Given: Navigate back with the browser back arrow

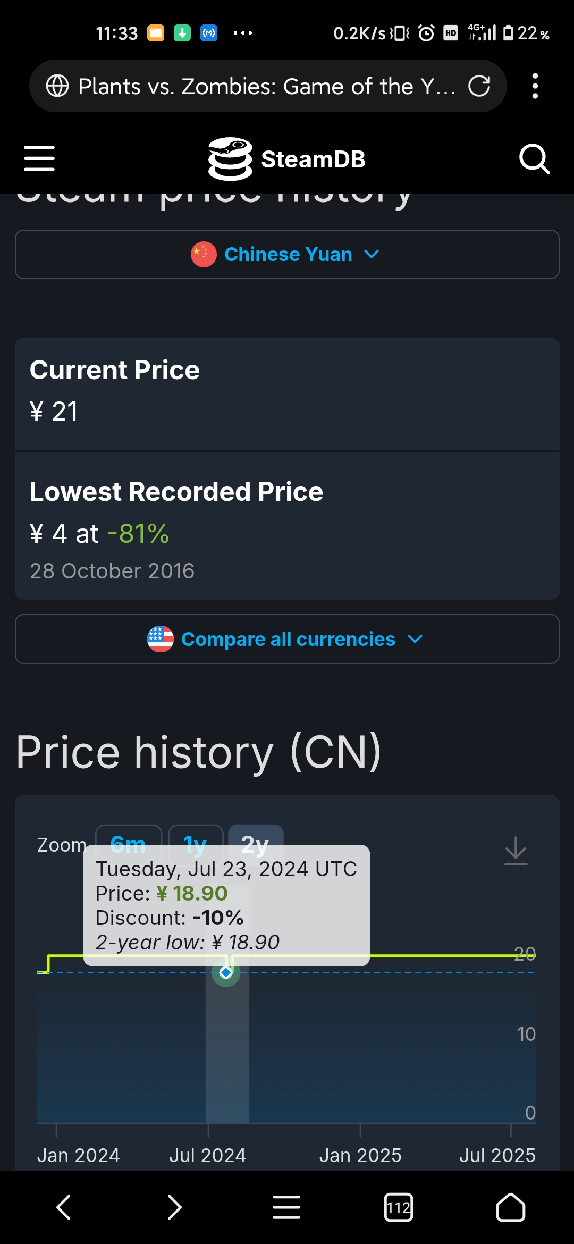Looking at the screenshot, I should pyautogui.click(x=64, y=1207).
